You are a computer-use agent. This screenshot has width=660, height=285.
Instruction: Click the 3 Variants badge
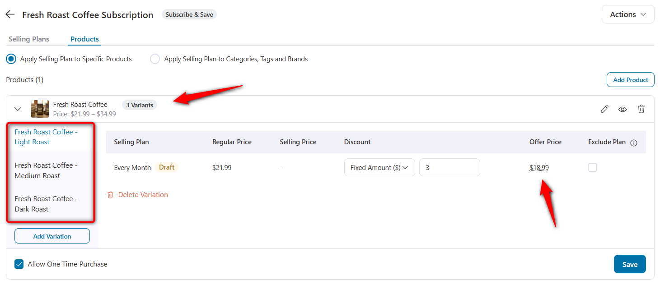point(139,105)
